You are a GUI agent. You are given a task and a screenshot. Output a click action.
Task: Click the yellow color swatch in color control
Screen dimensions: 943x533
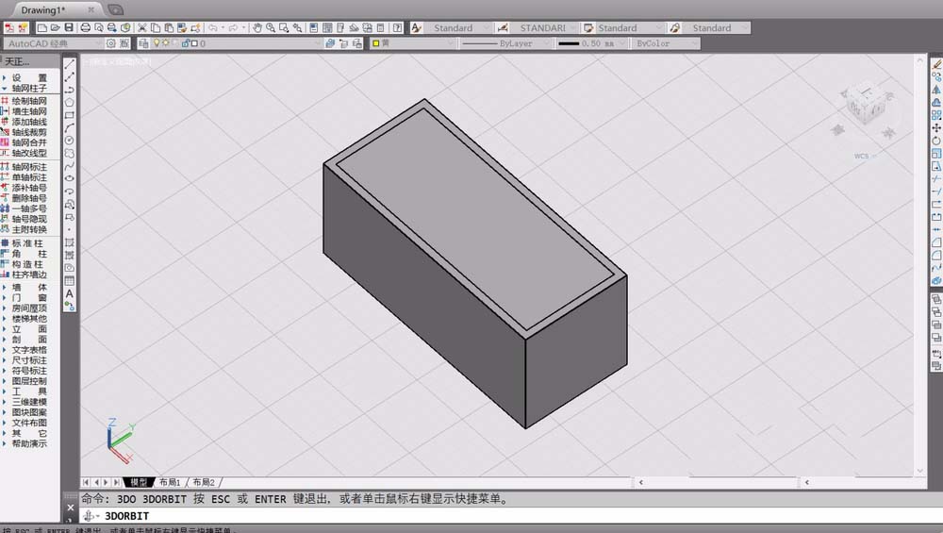click(x=376, y=43)
